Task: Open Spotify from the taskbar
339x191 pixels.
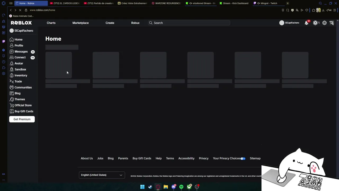Action: [x=181, y=187]
